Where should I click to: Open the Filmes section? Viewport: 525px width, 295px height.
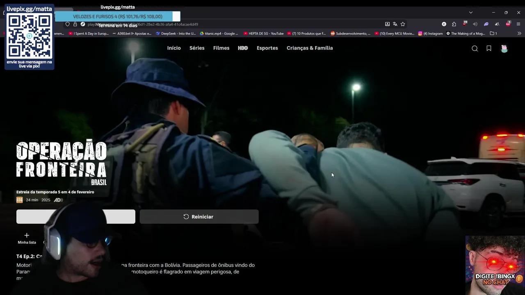tap(221, 48)
